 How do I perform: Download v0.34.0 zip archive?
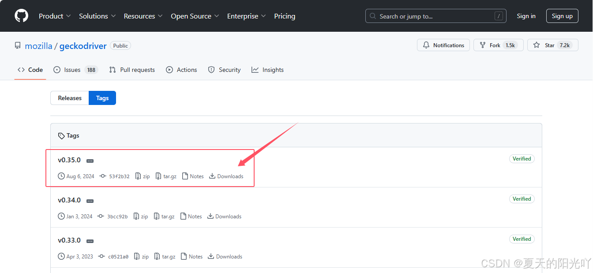[140, 217]
